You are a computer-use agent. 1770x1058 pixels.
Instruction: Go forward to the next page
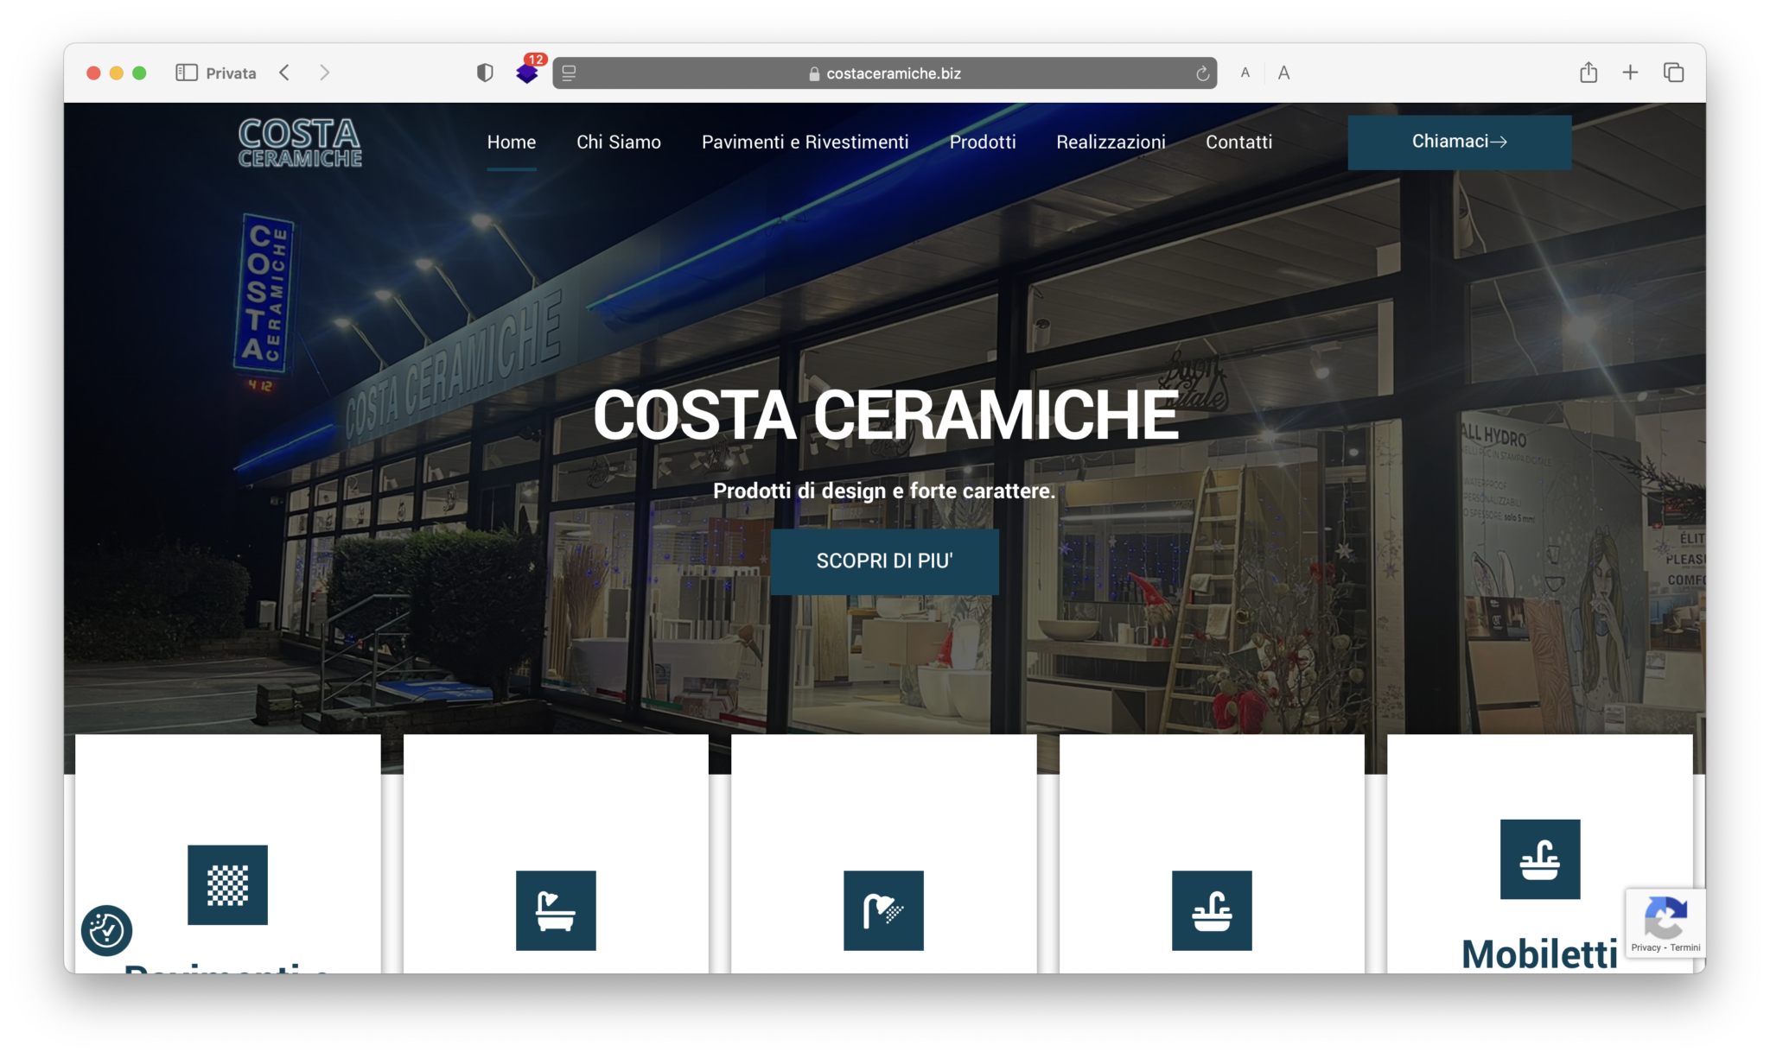click(324, 73)
